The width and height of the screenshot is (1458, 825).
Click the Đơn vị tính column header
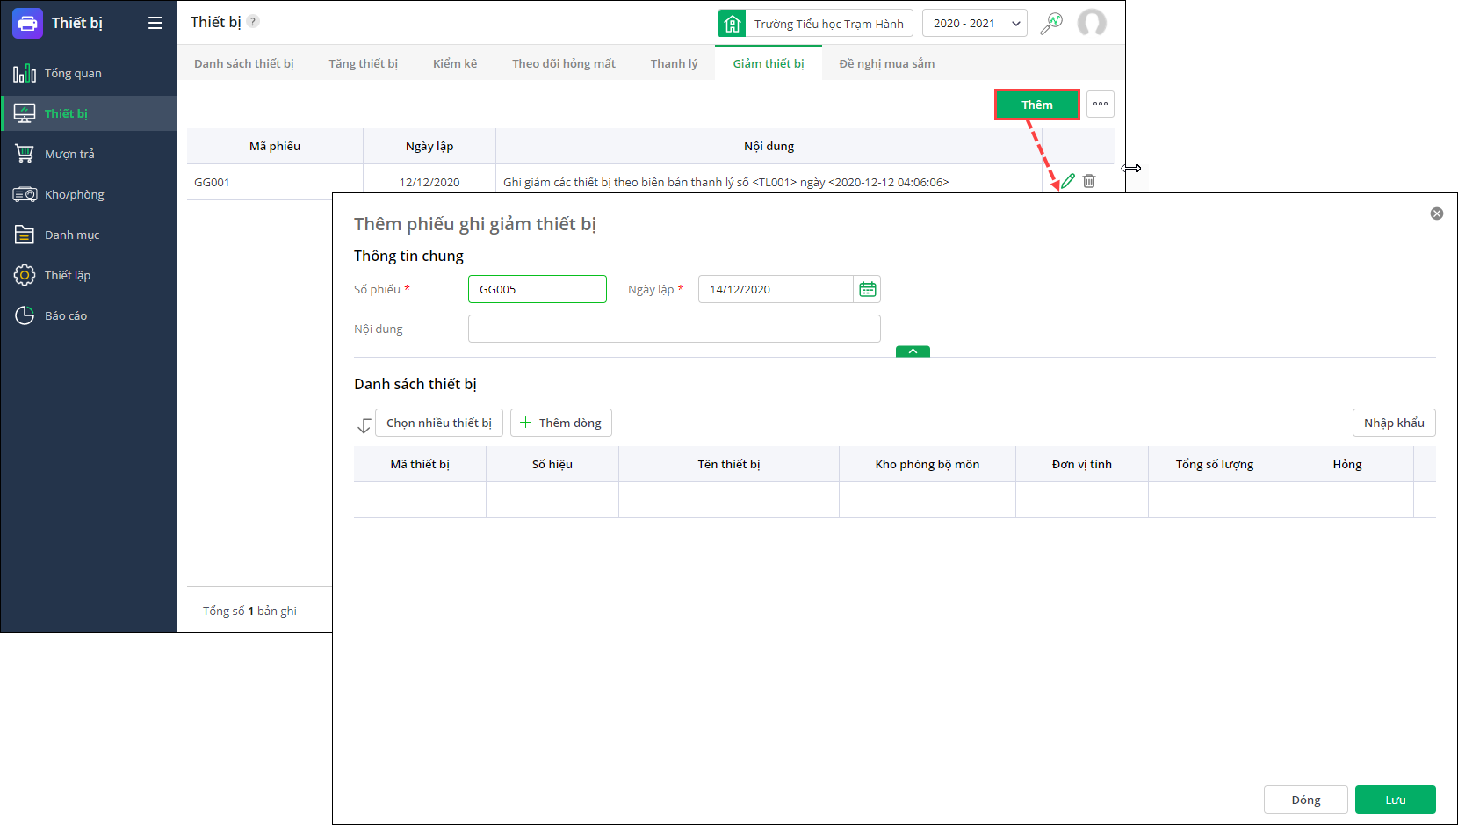tap(1082, 464)
